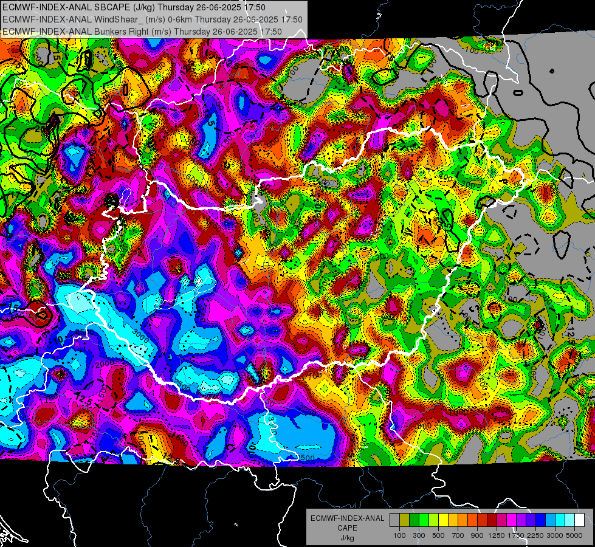Click the legend value 300
Viewport: 595px width, 547px height.
[x=419, y=535]
